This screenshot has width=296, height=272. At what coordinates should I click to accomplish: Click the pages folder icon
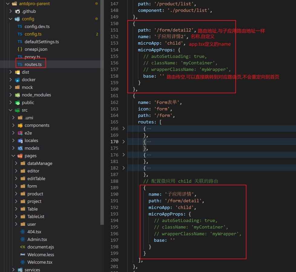(x=20, y=156)
